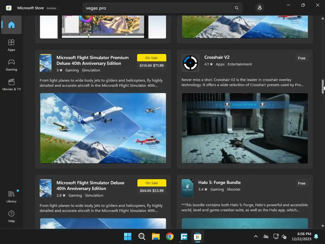Open the taskbar app with blue arrow icon
The width and height of the screenshot is (325, 244).
184,236
